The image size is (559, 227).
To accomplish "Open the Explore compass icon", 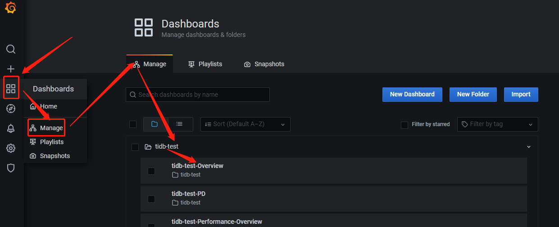I will click(11, 109).
